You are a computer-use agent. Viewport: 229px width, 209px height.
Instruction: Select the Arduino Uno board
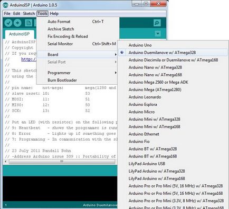click(173, 45)
